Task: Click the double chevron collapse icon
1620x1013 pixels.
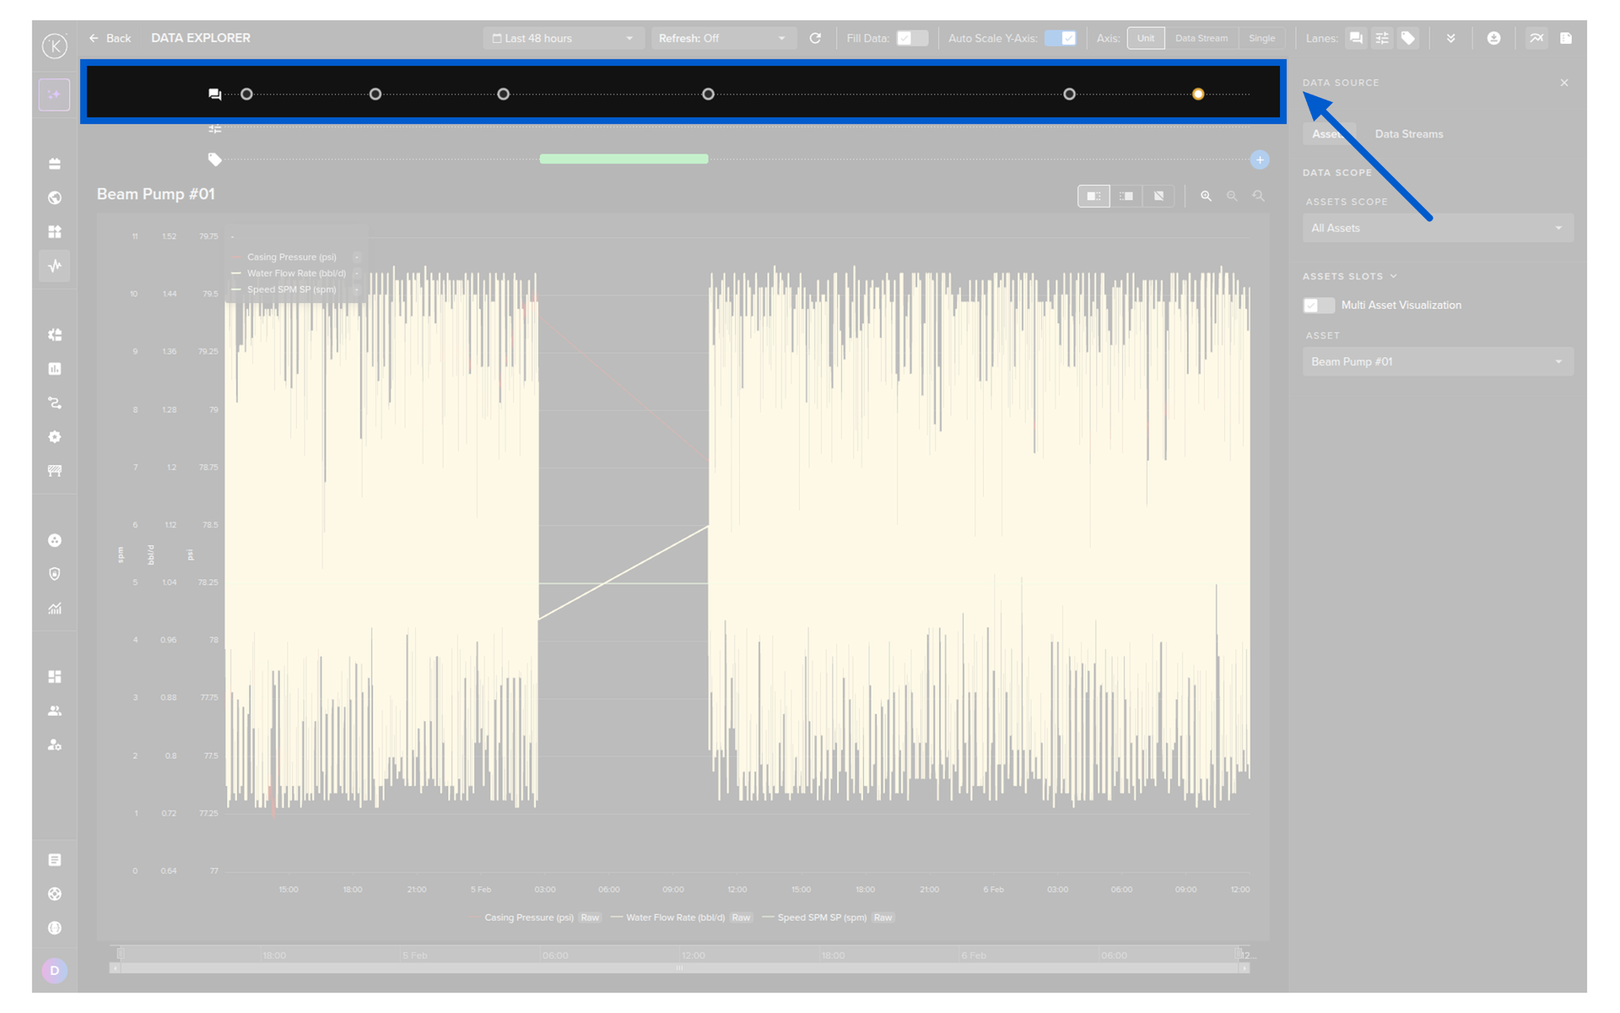Action: pyautogui.click(x=1450, y=38)
